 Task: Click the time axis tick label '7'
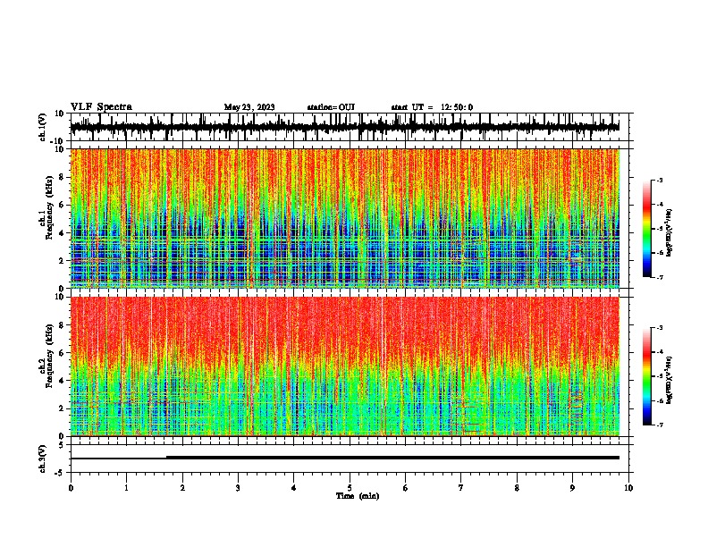[461, 488]
